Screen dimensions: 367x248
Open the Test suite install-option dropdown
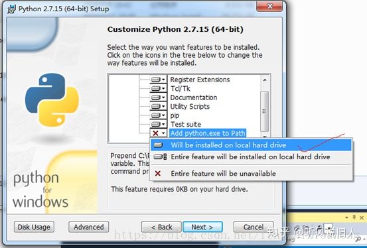click(159, 124)
